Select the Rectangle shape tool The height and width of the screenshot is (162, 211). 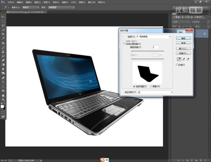click(3, 91)
